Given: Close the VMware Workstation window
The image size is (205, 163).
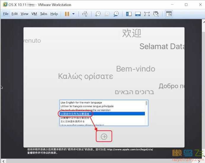Looking at the screenshot, I should 200,5.
